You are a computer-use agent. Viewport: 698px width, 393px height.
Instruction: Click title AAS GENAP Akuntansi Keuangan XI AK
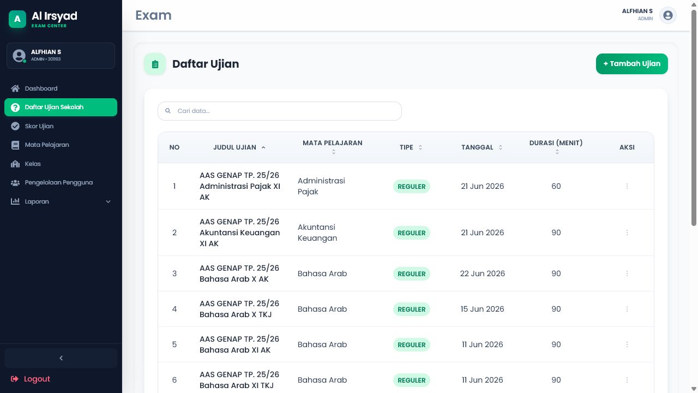pyautogui.click(x=240, y=233)
